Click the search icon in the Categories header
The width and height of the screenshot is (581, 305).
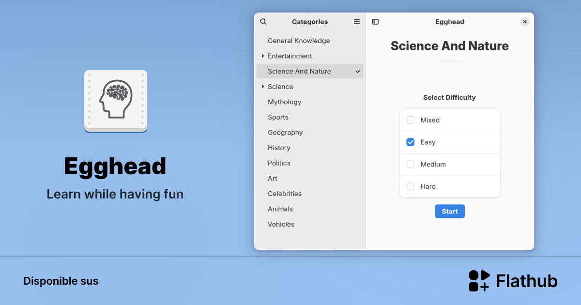263,21
